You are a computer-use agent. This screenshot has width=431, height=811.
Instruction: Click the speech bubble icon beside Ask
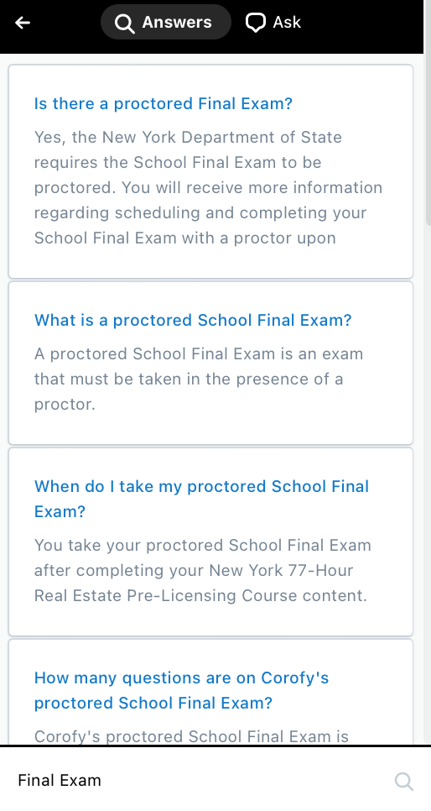[x=255, y=22]
